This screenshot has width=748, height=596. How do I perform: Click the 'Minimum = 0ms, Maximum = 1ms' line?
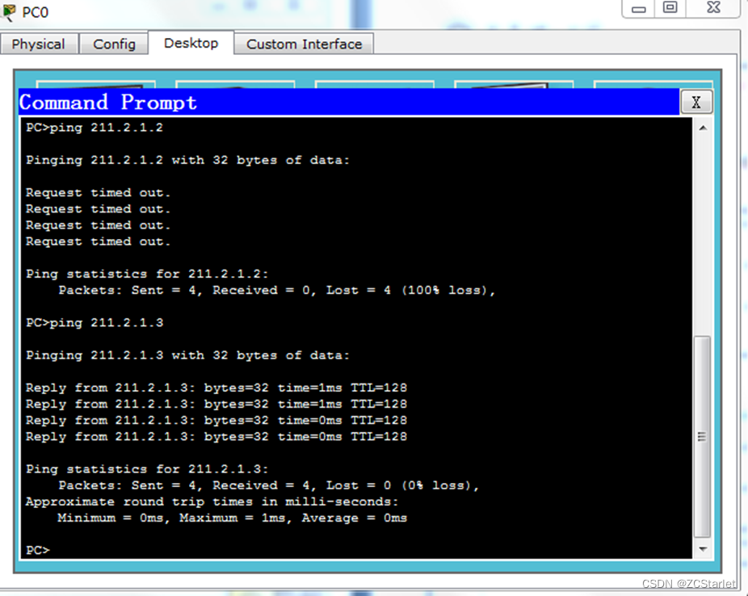(233, 518)
